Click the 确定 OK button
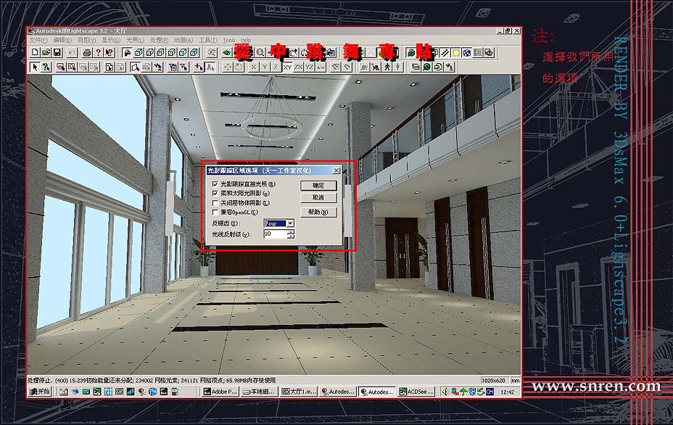This screenshot has height=425, width=673. (318, 186)
